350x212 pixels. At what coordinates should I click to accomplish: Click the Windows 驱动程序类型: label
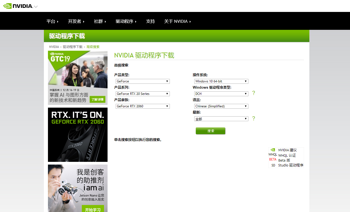(x=212, y=88)
